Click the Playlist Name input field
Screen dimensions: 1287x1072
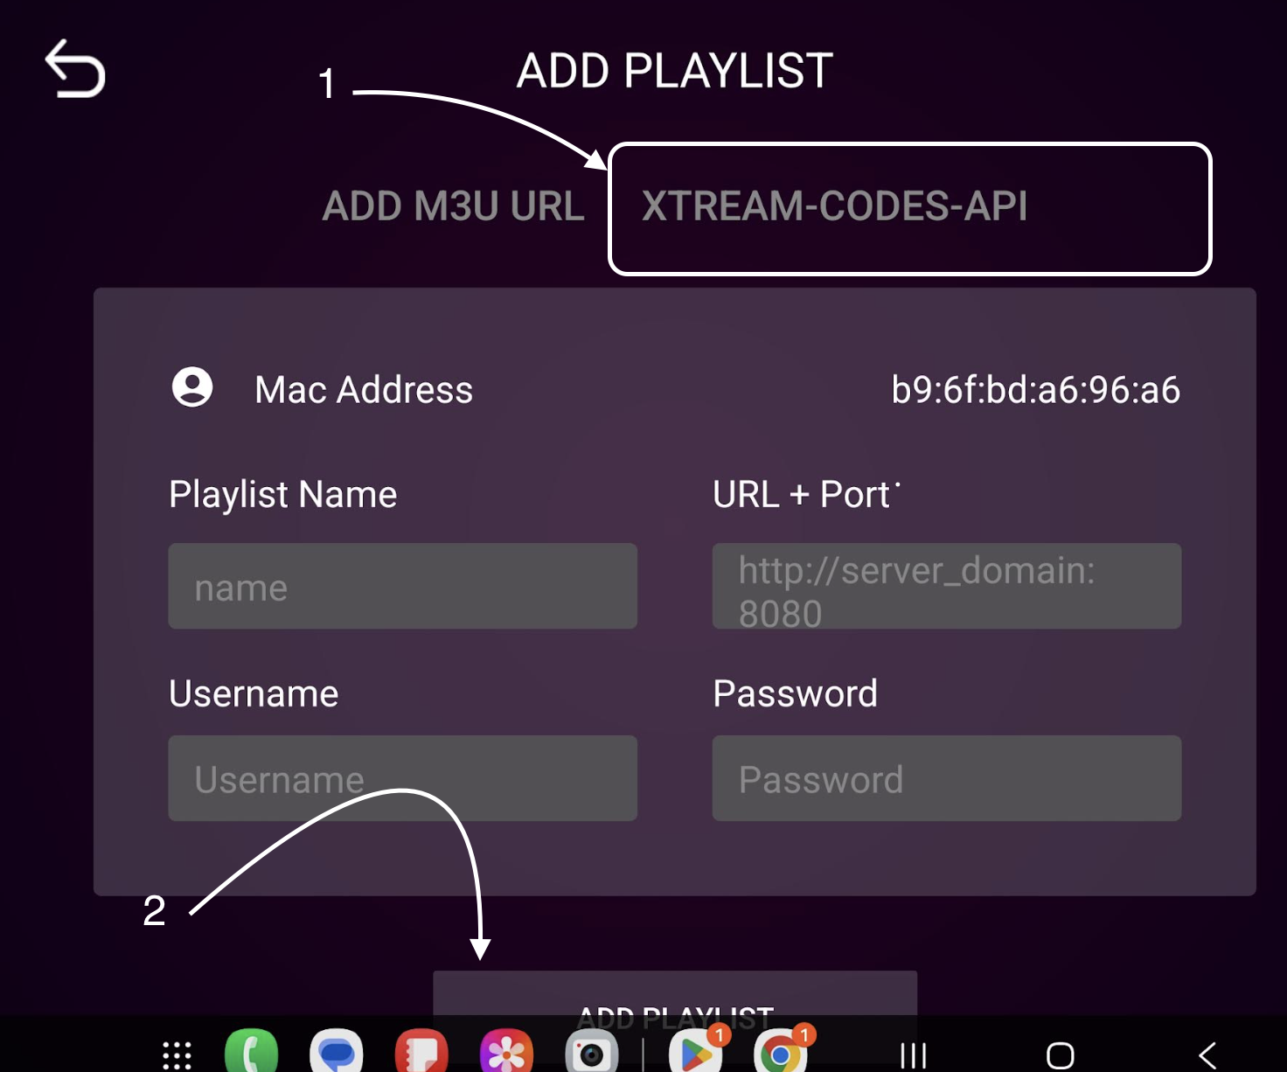pyautogui.click(x=402, y=586)
